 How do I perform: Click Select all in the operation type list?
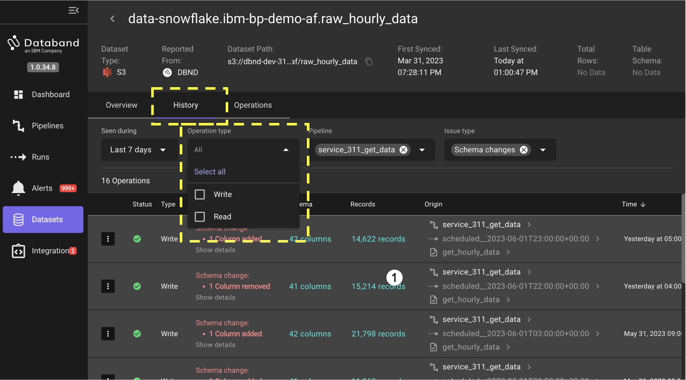[210, 172]
